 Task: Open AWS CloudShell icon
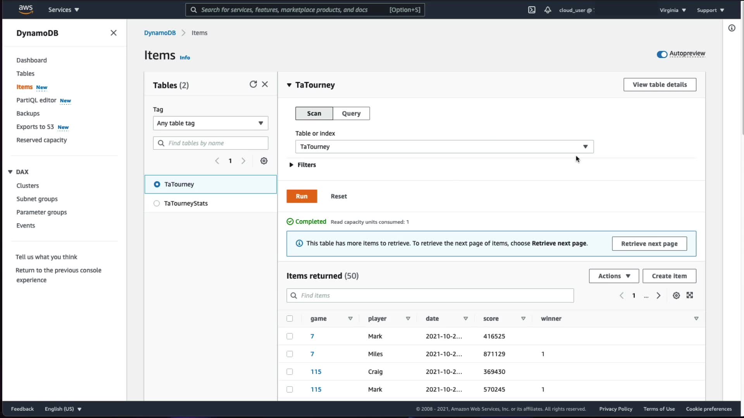pyautogui.click(x=532, y=10)
